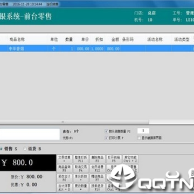Click the 更改数量 button

pyautogui.click(x=81, y=188)
